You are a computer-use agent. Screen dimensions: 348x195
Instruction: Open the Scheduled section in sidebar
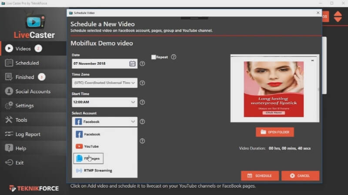33,63
